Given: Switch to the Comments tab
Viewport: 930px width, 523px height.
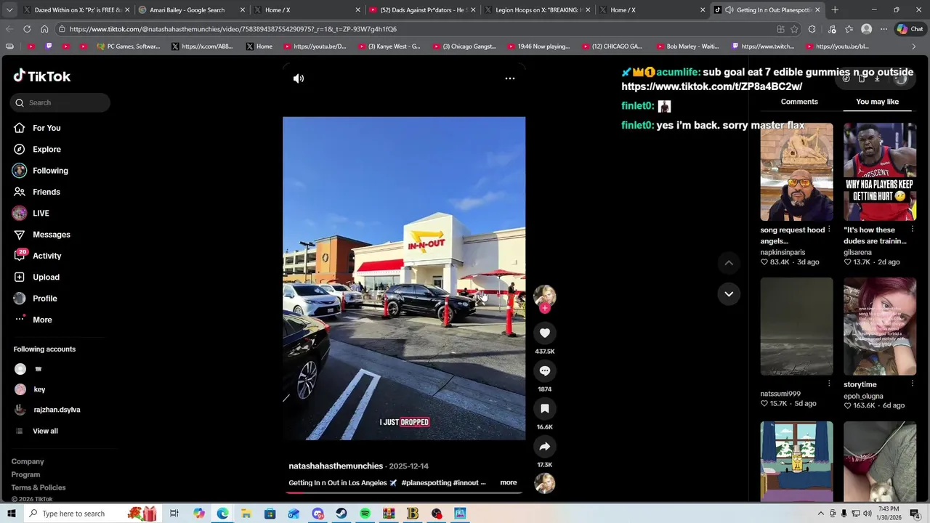Looking at the screenshot, I should (799, 102).
